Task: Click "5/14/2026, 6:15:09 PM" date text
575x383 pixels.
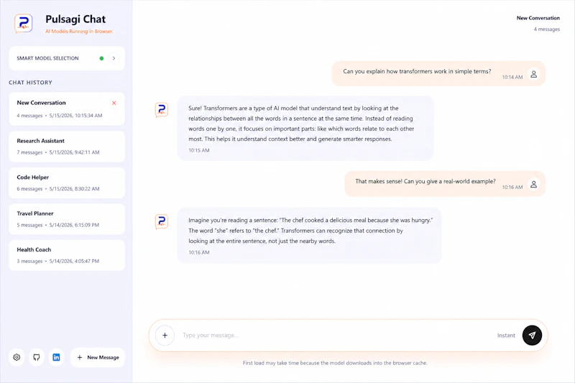Action: [74, 225]
